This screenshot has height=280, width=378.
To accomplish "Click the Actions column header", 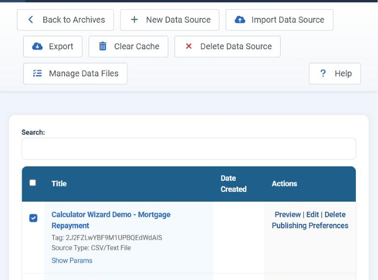I will (284, 183).
